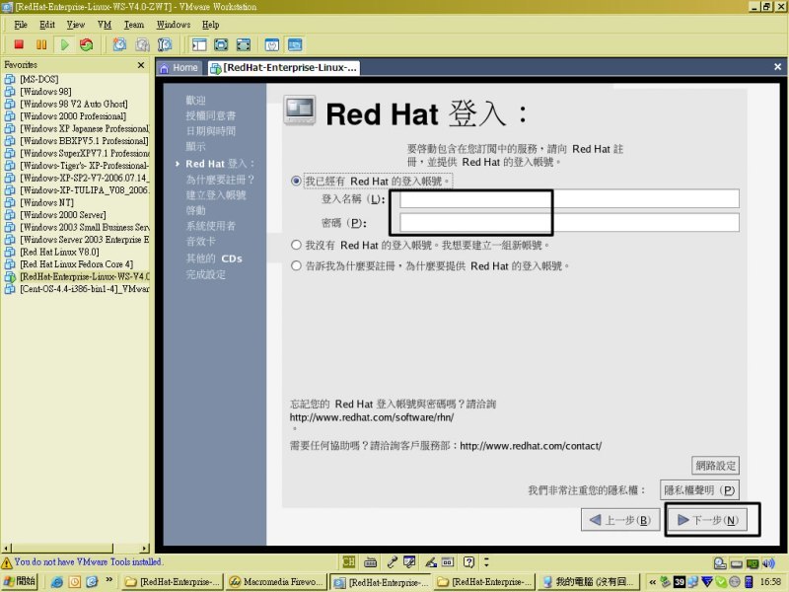Click the hard disk device status icon
This screenshot has height=592, width=789.
pos(736,563)
